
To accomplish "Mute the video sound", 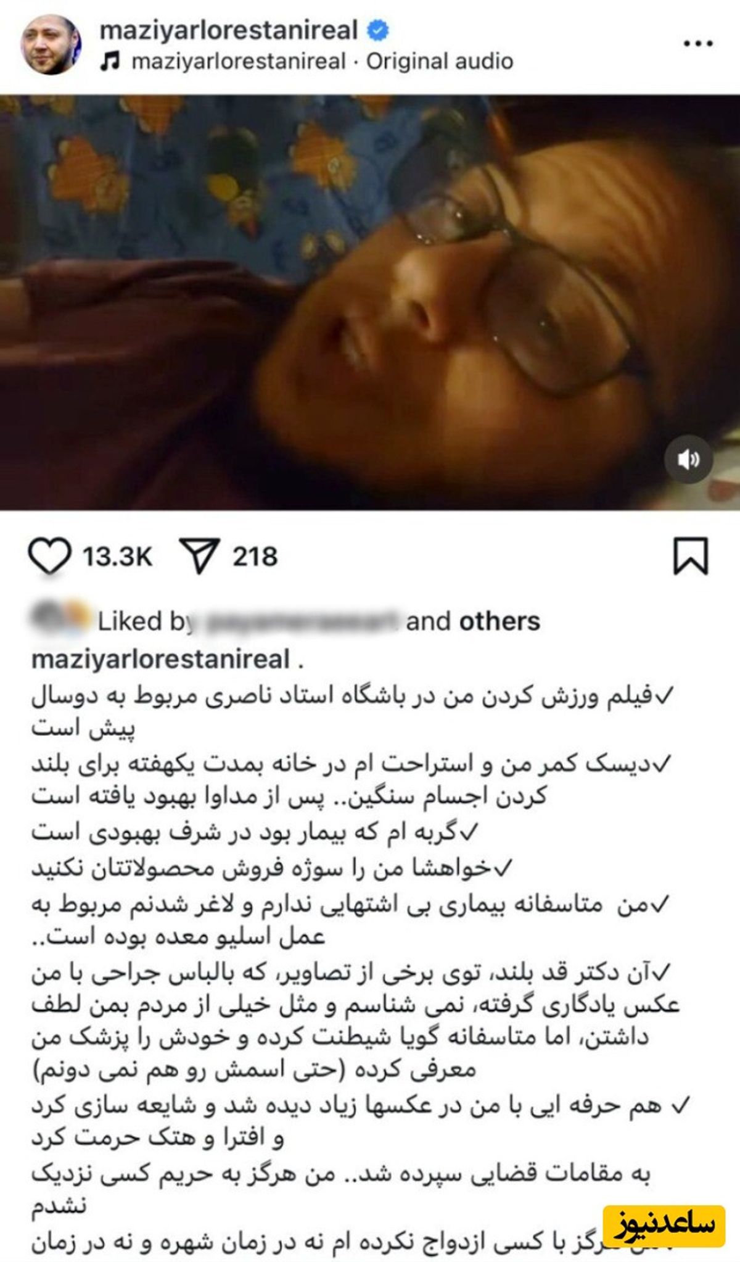I will pyautogui.click(x=688, y=460).
